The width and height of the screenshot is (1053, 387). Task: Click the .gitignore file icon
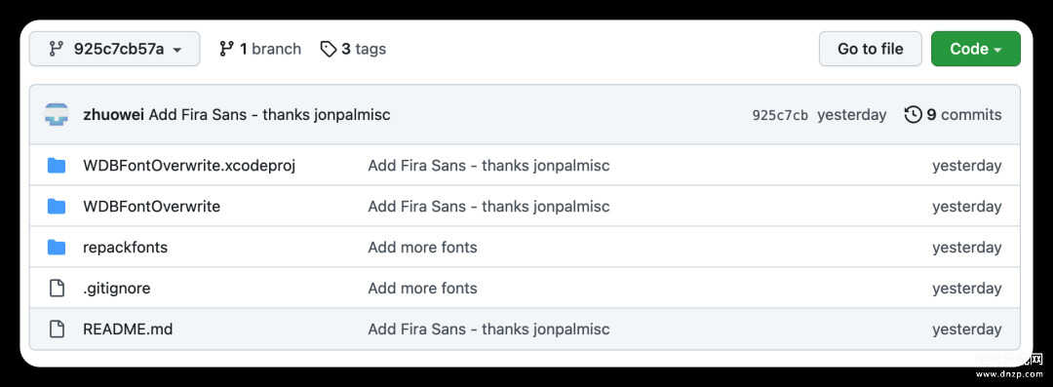pyautogui.click(x=58, y=289)
